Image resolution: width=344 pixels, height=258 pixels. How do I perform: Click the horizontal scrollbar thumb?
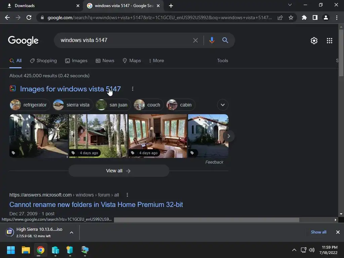click(207, 220)
